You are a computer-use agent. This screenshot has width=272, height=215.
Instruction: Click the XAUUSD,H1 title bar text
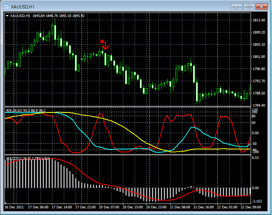tap(23, 7)
